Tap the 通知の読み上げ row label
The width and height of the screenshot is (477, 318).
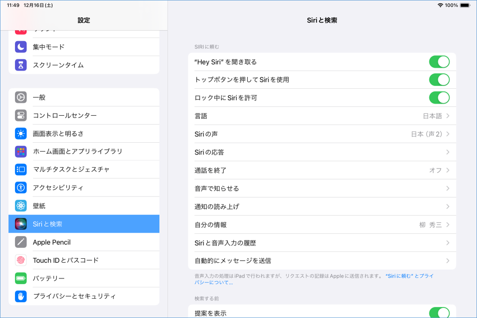tap(217, 207)
